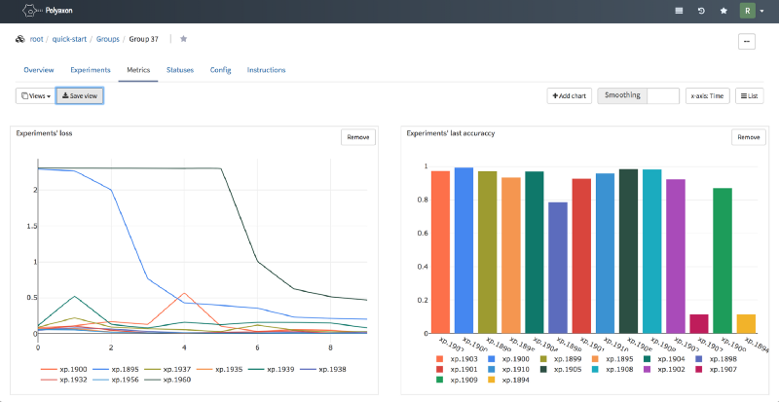Click the xp.1903 orange color swatch
Viewport: 779px width, 402px height.
(x=440, y=359)
